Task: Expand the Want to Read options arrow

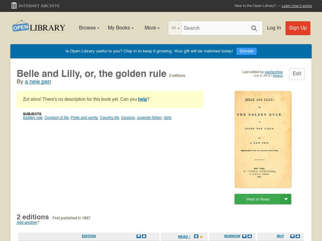Action: click(286, 199)
